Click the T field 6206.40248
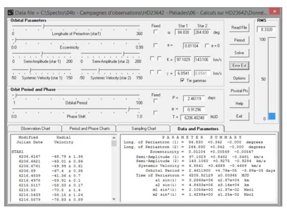287x215 pixels. tap(194, 118)
